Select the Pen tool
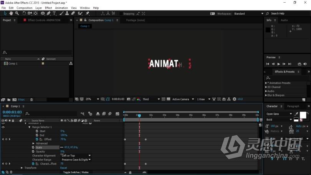 (x=48, y=13)
